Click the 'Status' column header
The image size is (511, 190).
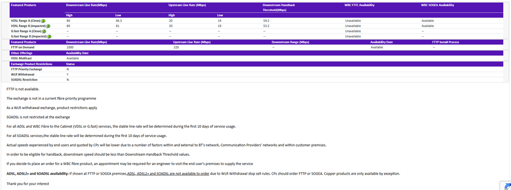pyautogui.click(x=71, y=64)
